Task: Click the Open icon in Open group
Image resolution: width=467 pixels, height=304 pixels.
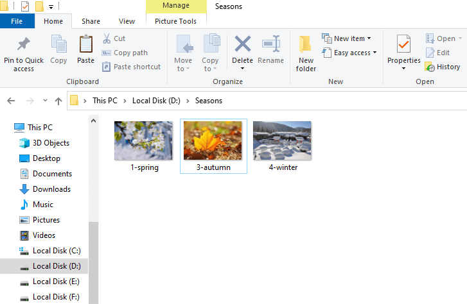Action: (430, 38)
